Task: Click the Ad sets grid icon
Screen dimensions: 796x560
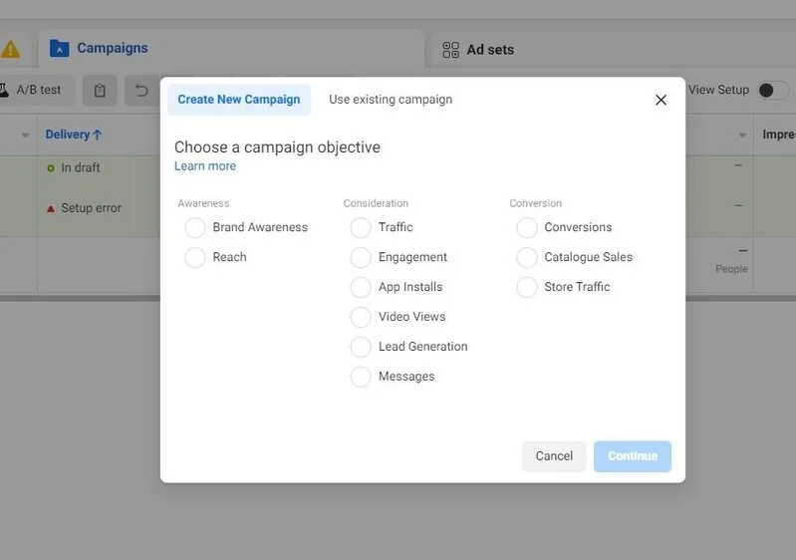Action: pyautogui.click(x=450, y=50)
